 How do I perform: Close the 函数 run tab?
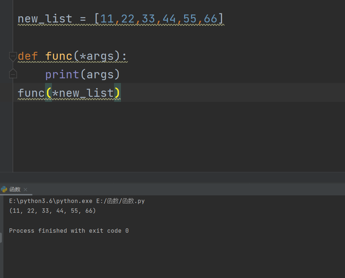25,190
